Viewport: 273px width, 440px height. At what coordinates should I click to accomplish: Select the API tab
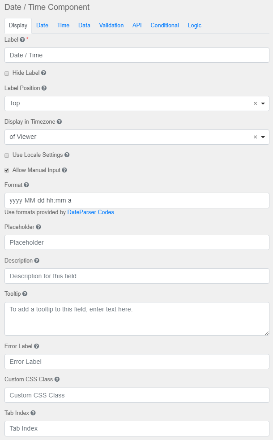pyautogui.click(x=137, y=26)
